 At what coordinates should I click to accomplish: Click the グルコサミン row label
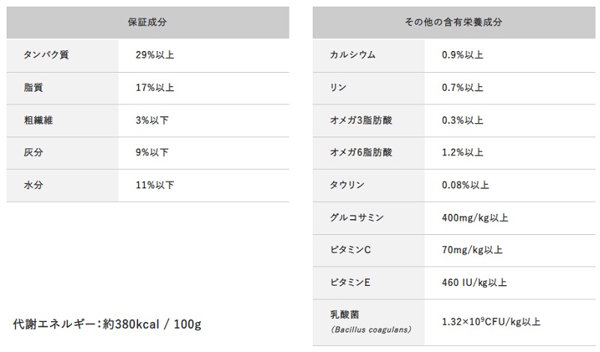click(x=357, y=218)
